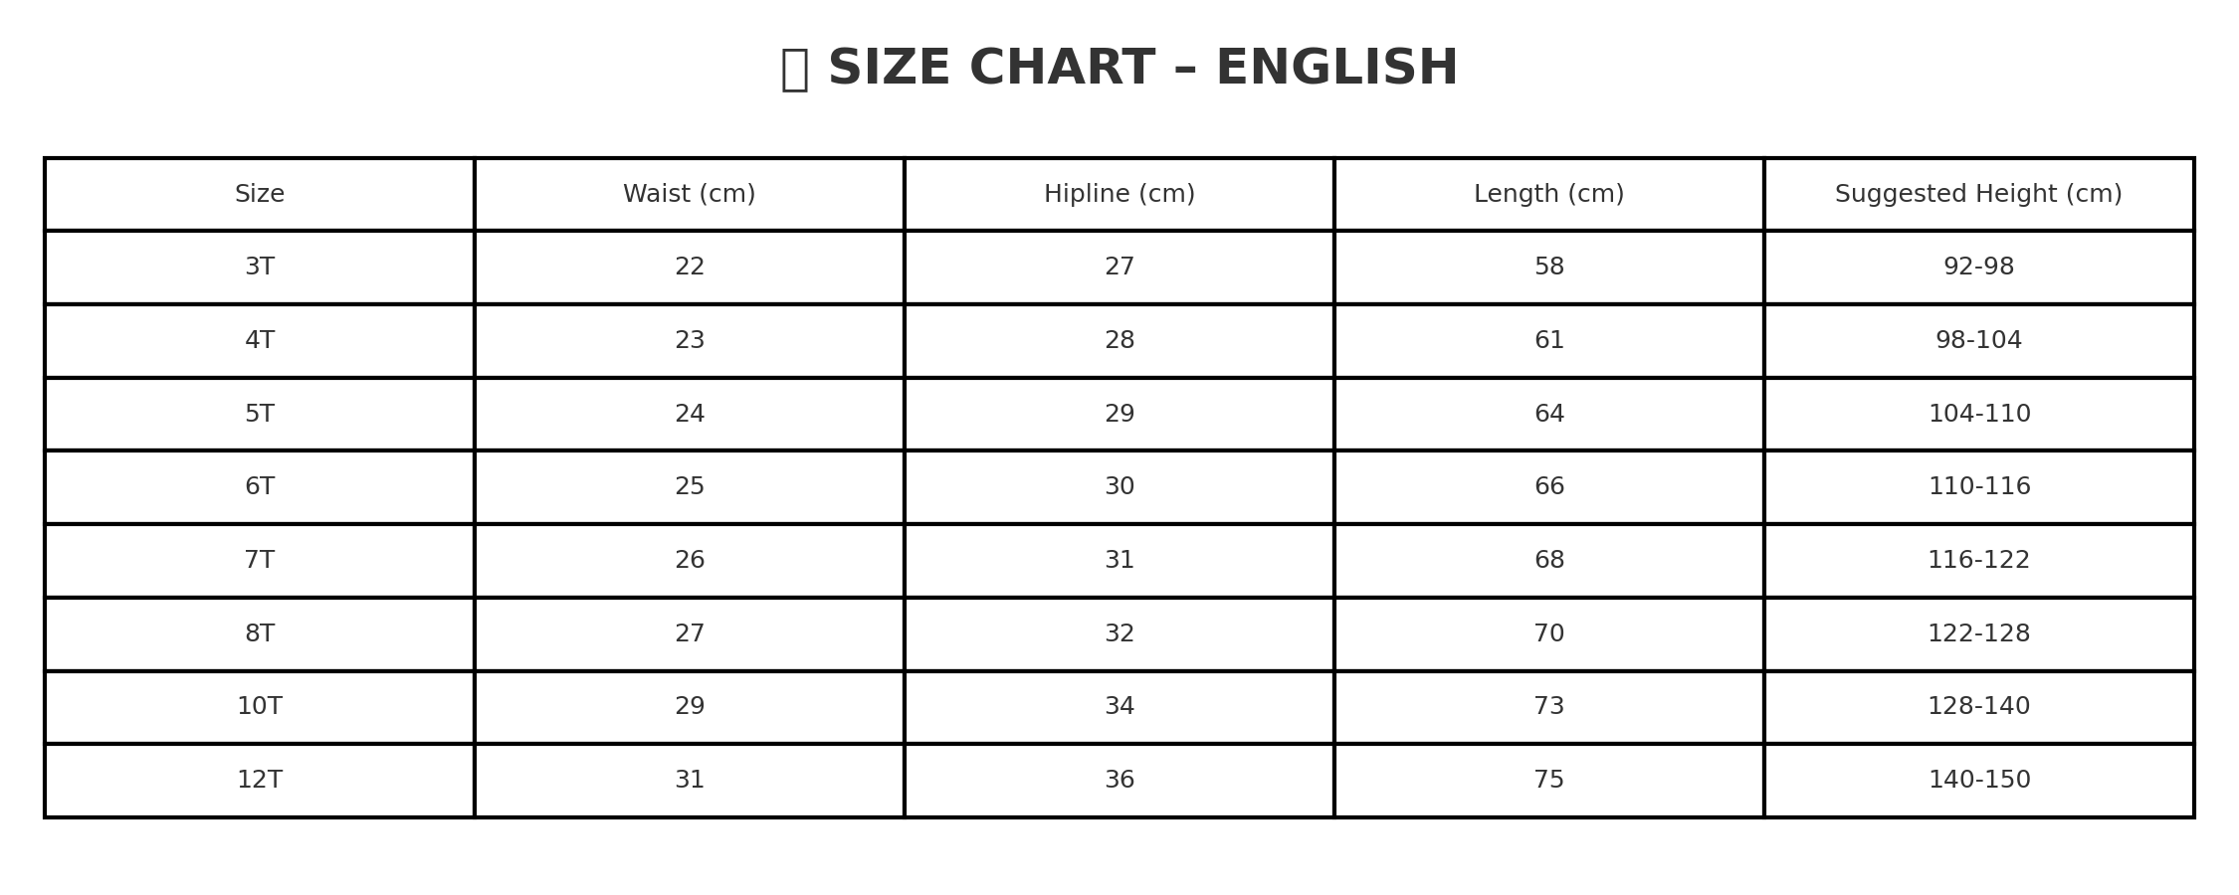Click the 12T size cell
The image size is (2239, 895).
pyautogui.click(x=260, y=781)
